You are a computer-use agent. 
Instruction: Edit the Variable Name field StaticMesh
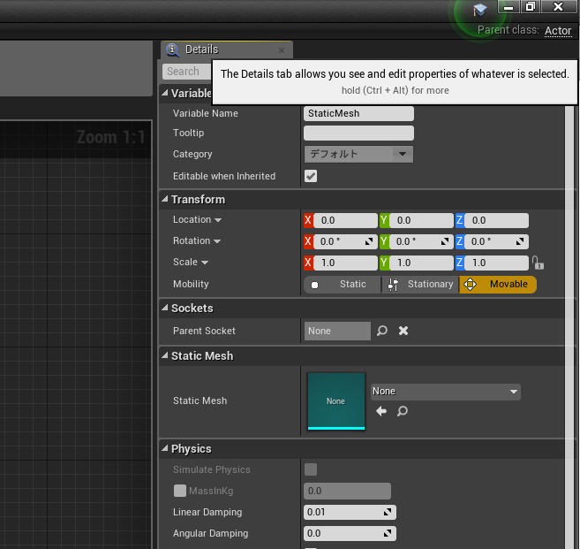(358, 113)
